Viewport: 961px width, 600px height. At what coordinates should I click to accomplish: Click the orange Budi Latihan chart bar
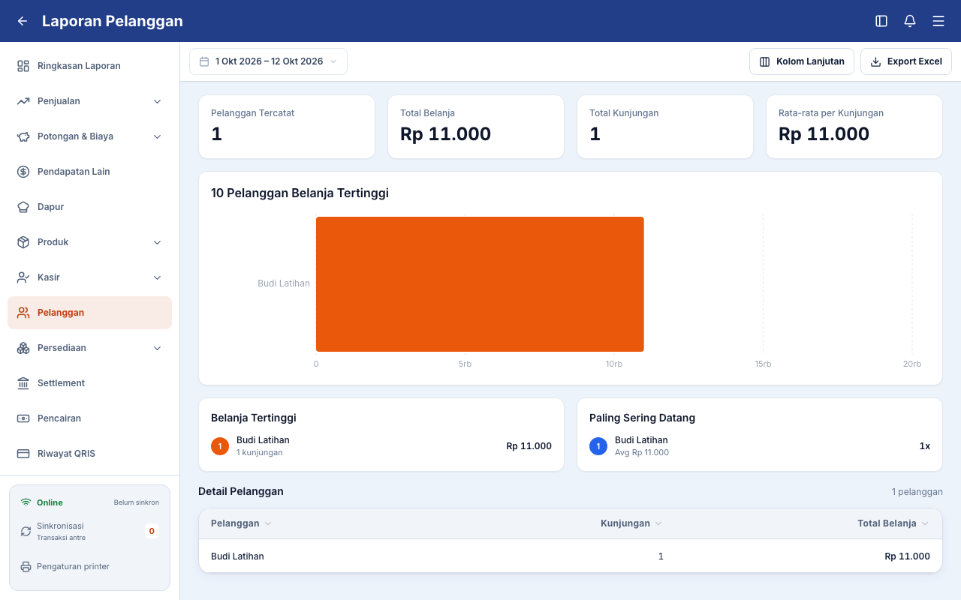coord(480,284)
